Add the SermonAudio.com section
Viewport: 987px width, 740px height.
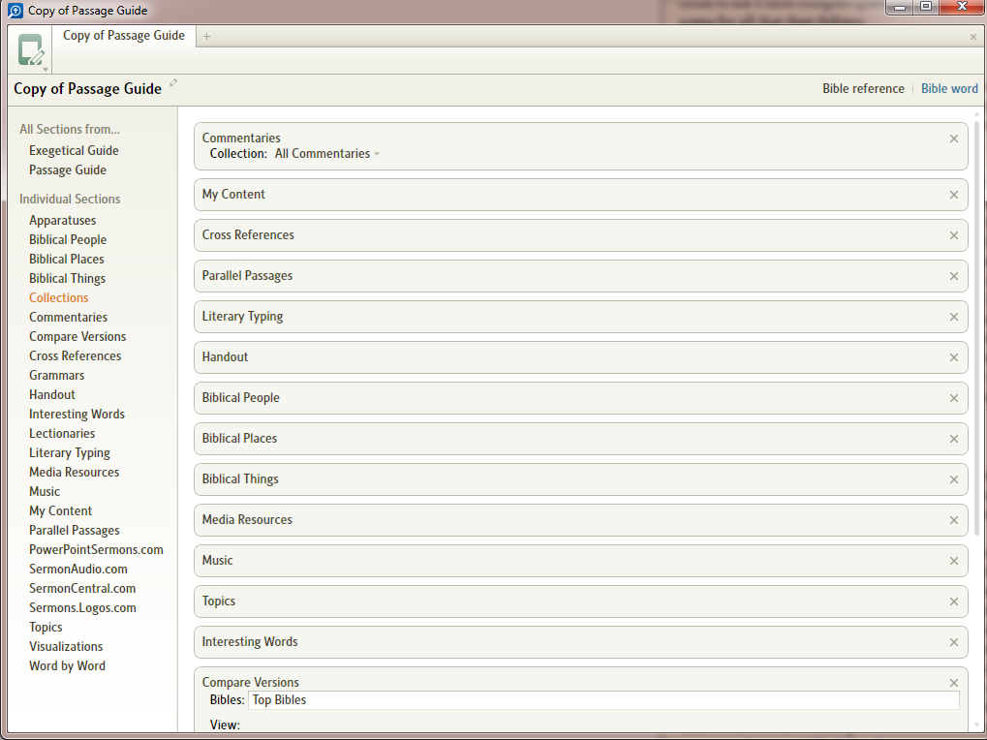coord(78,569)
